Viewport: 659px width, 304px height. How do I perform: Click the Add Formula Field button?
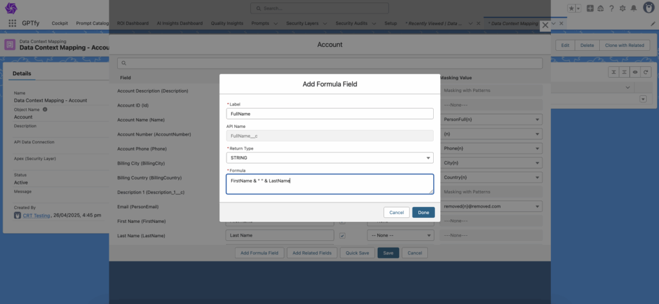click(259, 253)
